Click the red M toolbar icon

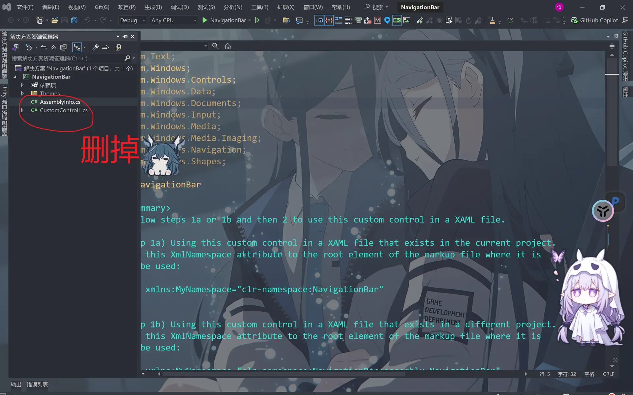(x=377, y=20)
